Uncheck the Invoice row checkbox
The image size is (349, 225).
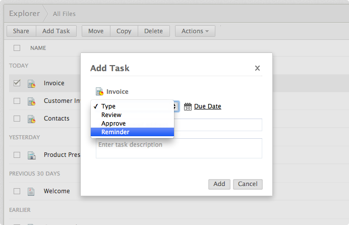[x=17, y=83]
